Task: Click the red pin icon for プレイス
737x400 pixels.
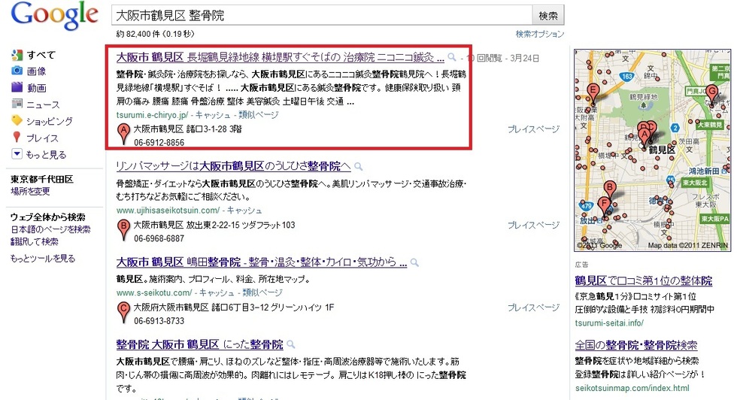Action: click(x=17, y=138)
